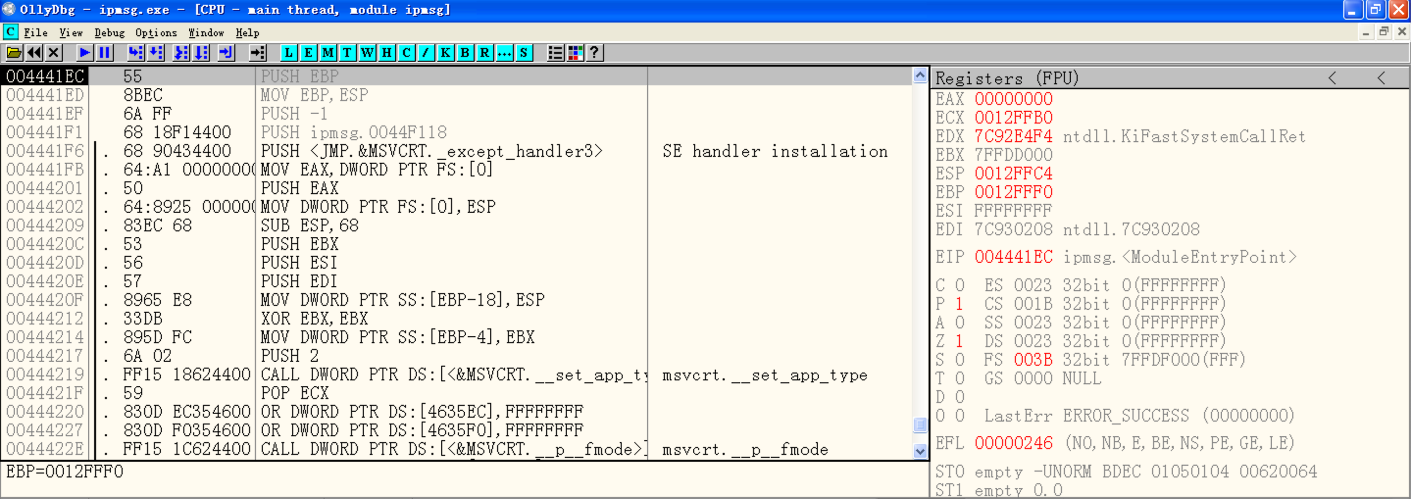1411x499 pixels.
Task: Show the Call stack window (K button)
Action: point(445,52)
